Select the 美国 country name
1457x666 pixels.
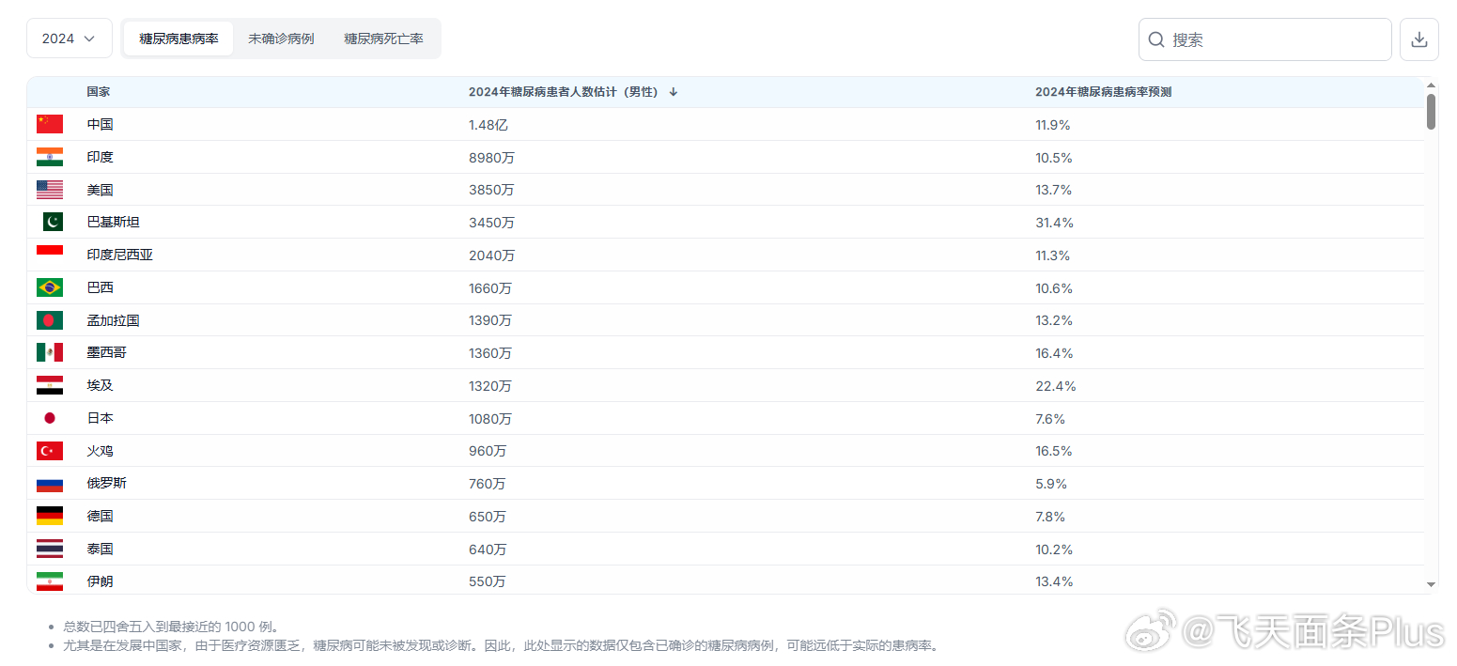(100, 190)
